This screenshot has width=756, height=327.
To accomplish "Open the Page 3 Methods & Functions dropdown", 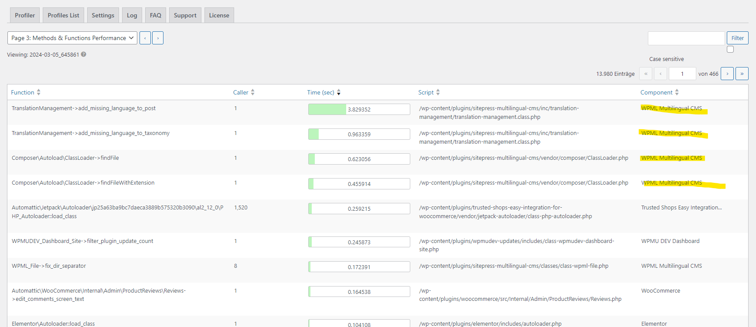I will 72,38.
